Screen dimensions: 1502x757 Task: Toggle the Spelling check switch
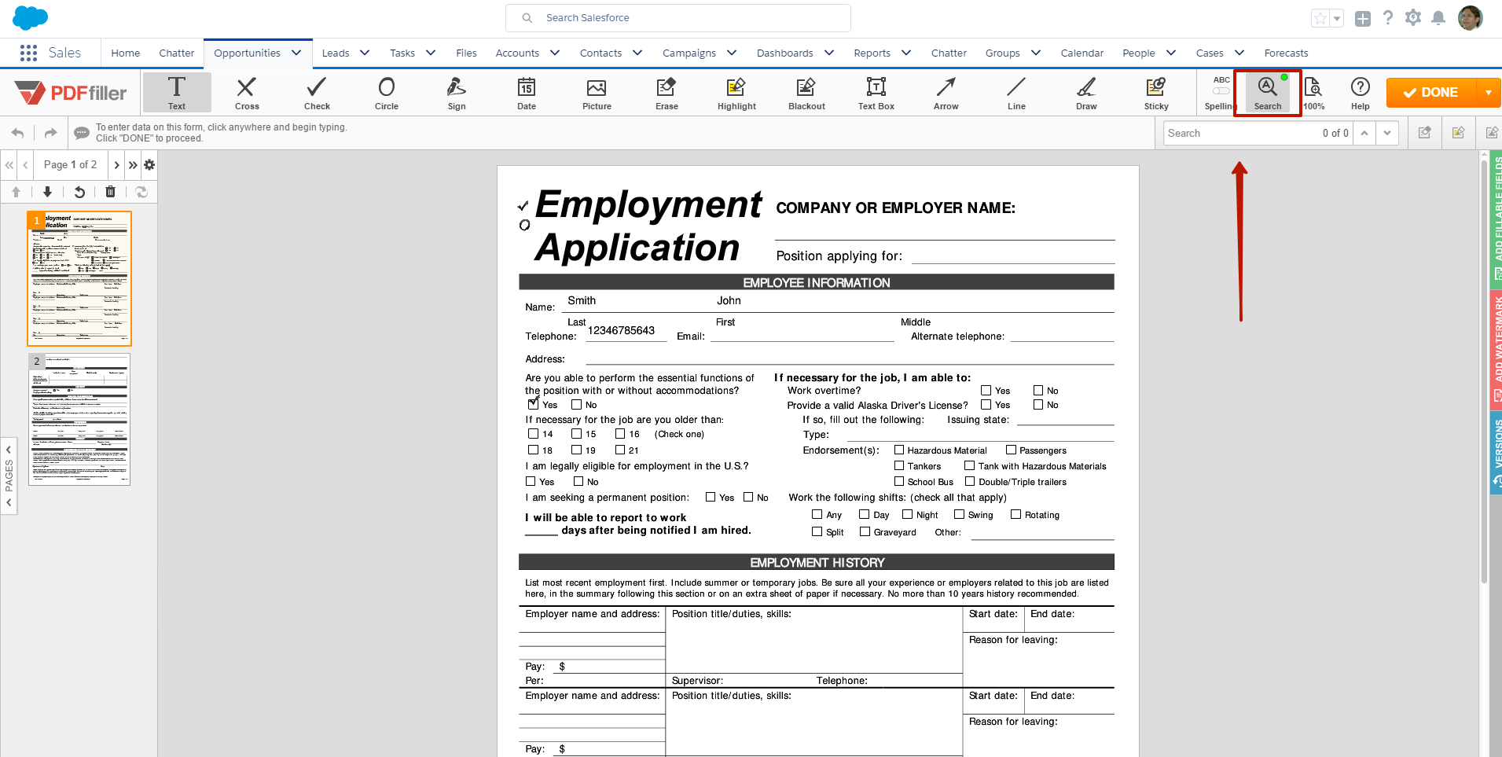[1221, 91]
